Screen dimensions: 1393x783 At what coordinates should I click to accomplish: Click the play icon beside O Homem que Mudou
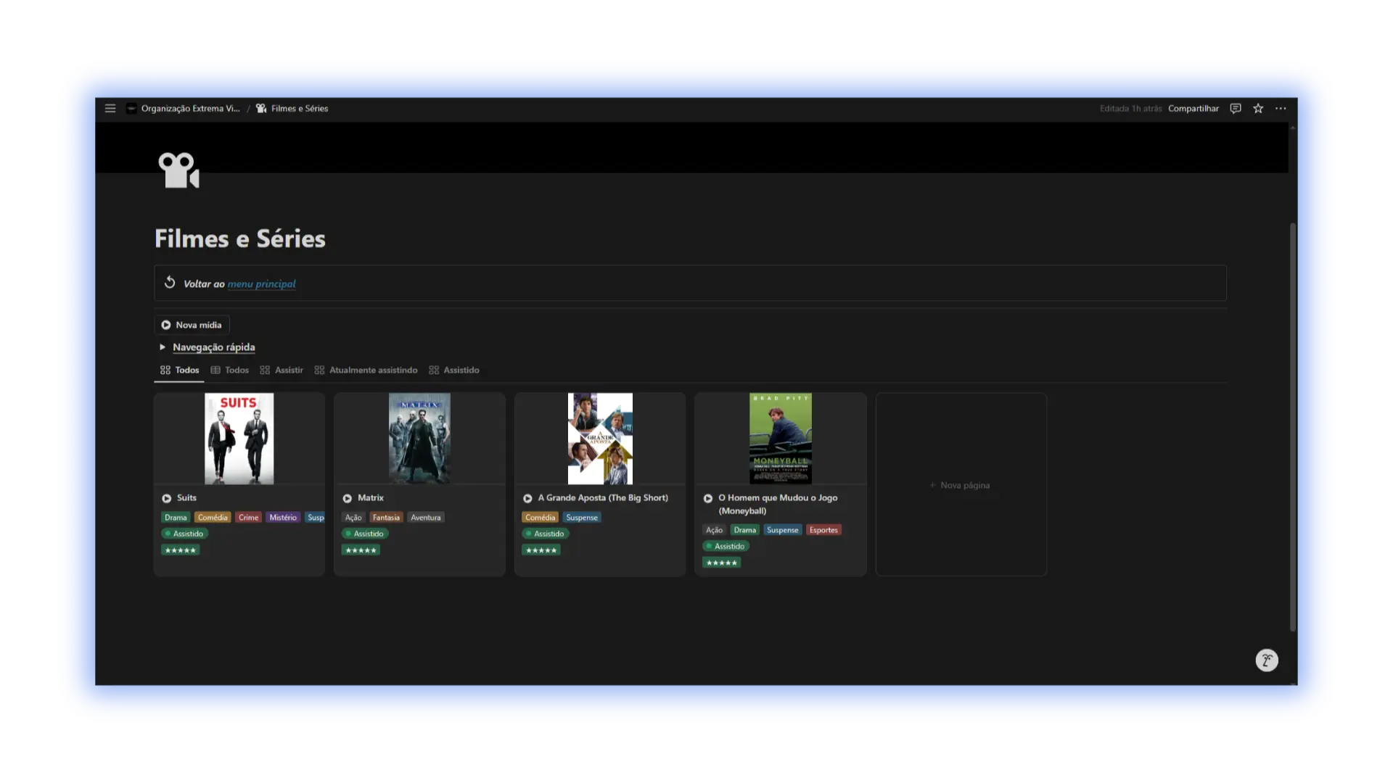tap(708, 498)
